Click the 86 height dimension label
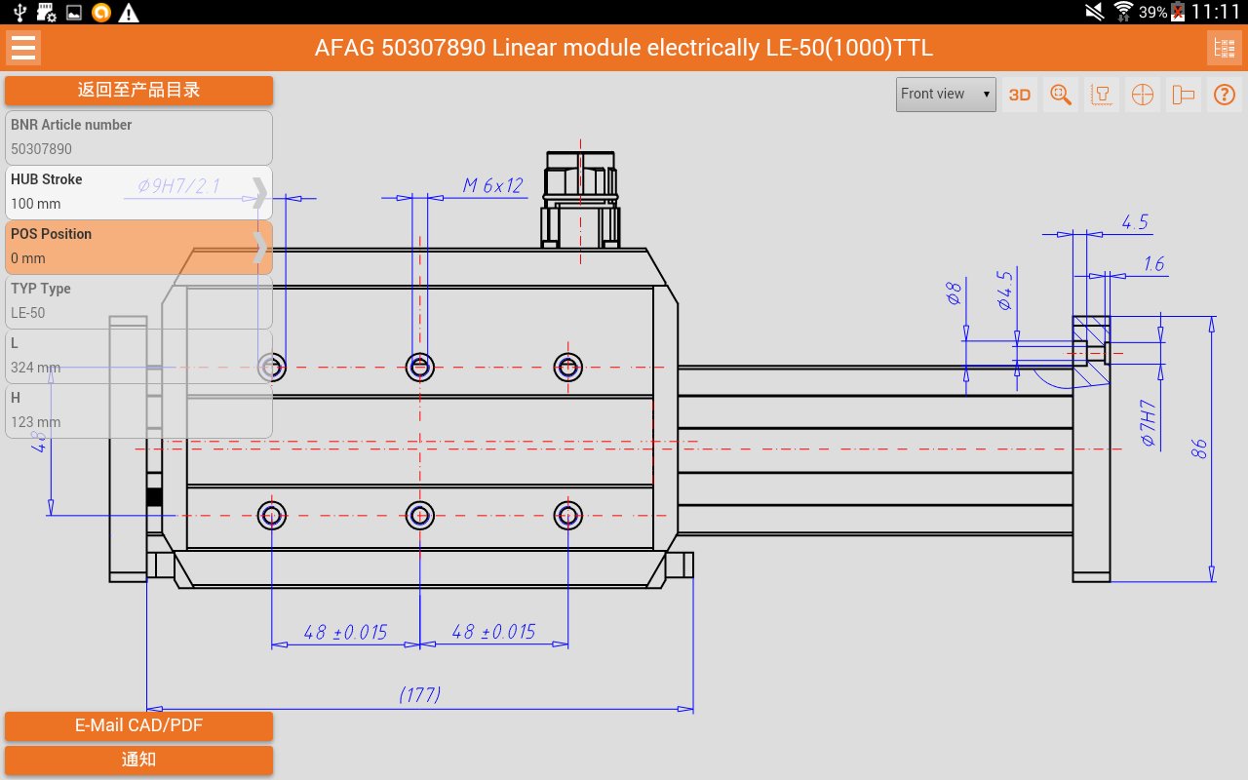Screen dimensions: 1248x780 point(1199,448)
